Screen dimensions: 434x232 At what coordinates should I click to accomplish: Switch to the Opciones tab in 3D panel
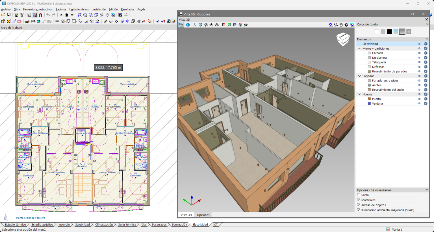(203, 215)
